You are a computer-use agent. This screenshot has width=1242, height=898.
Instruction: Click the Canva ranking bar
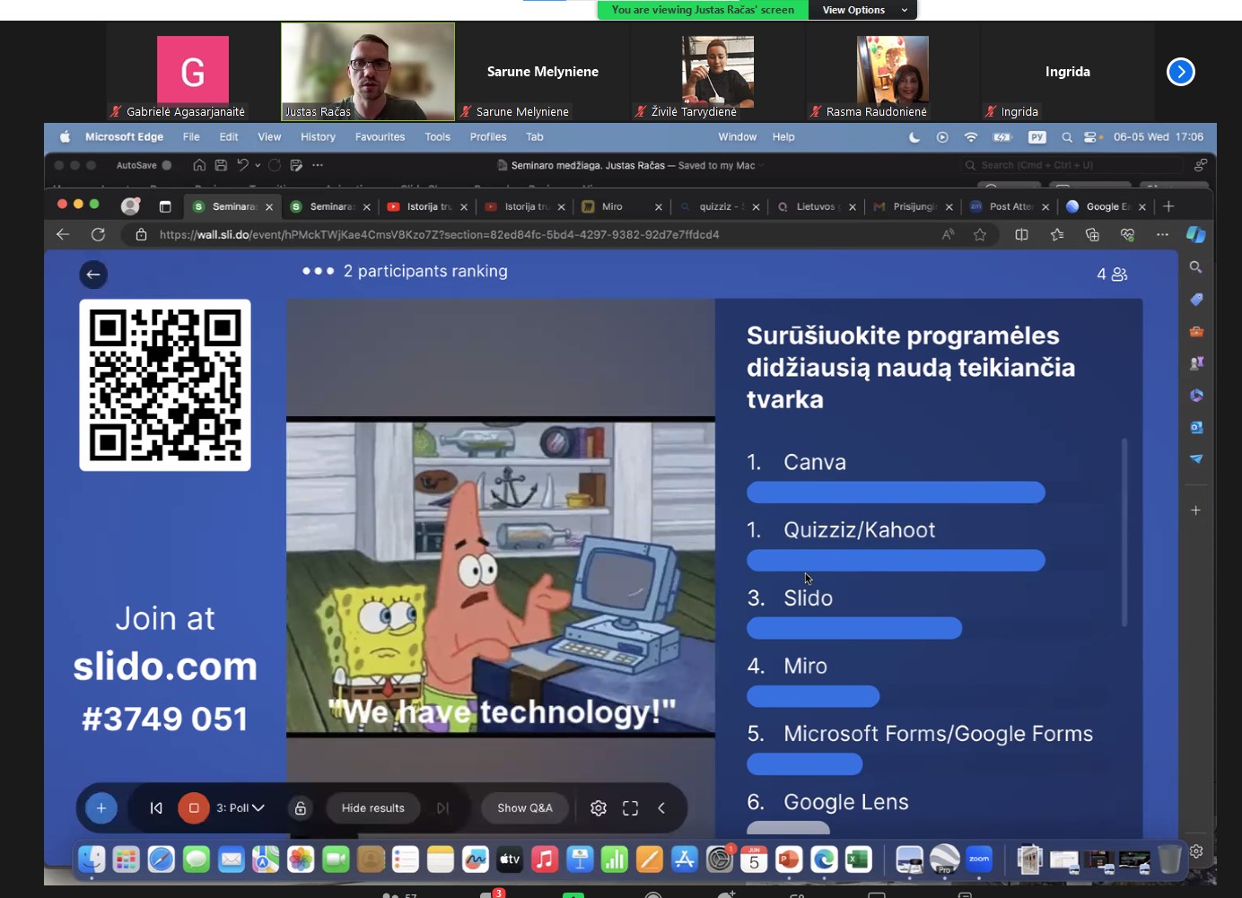tap(896, 493)
